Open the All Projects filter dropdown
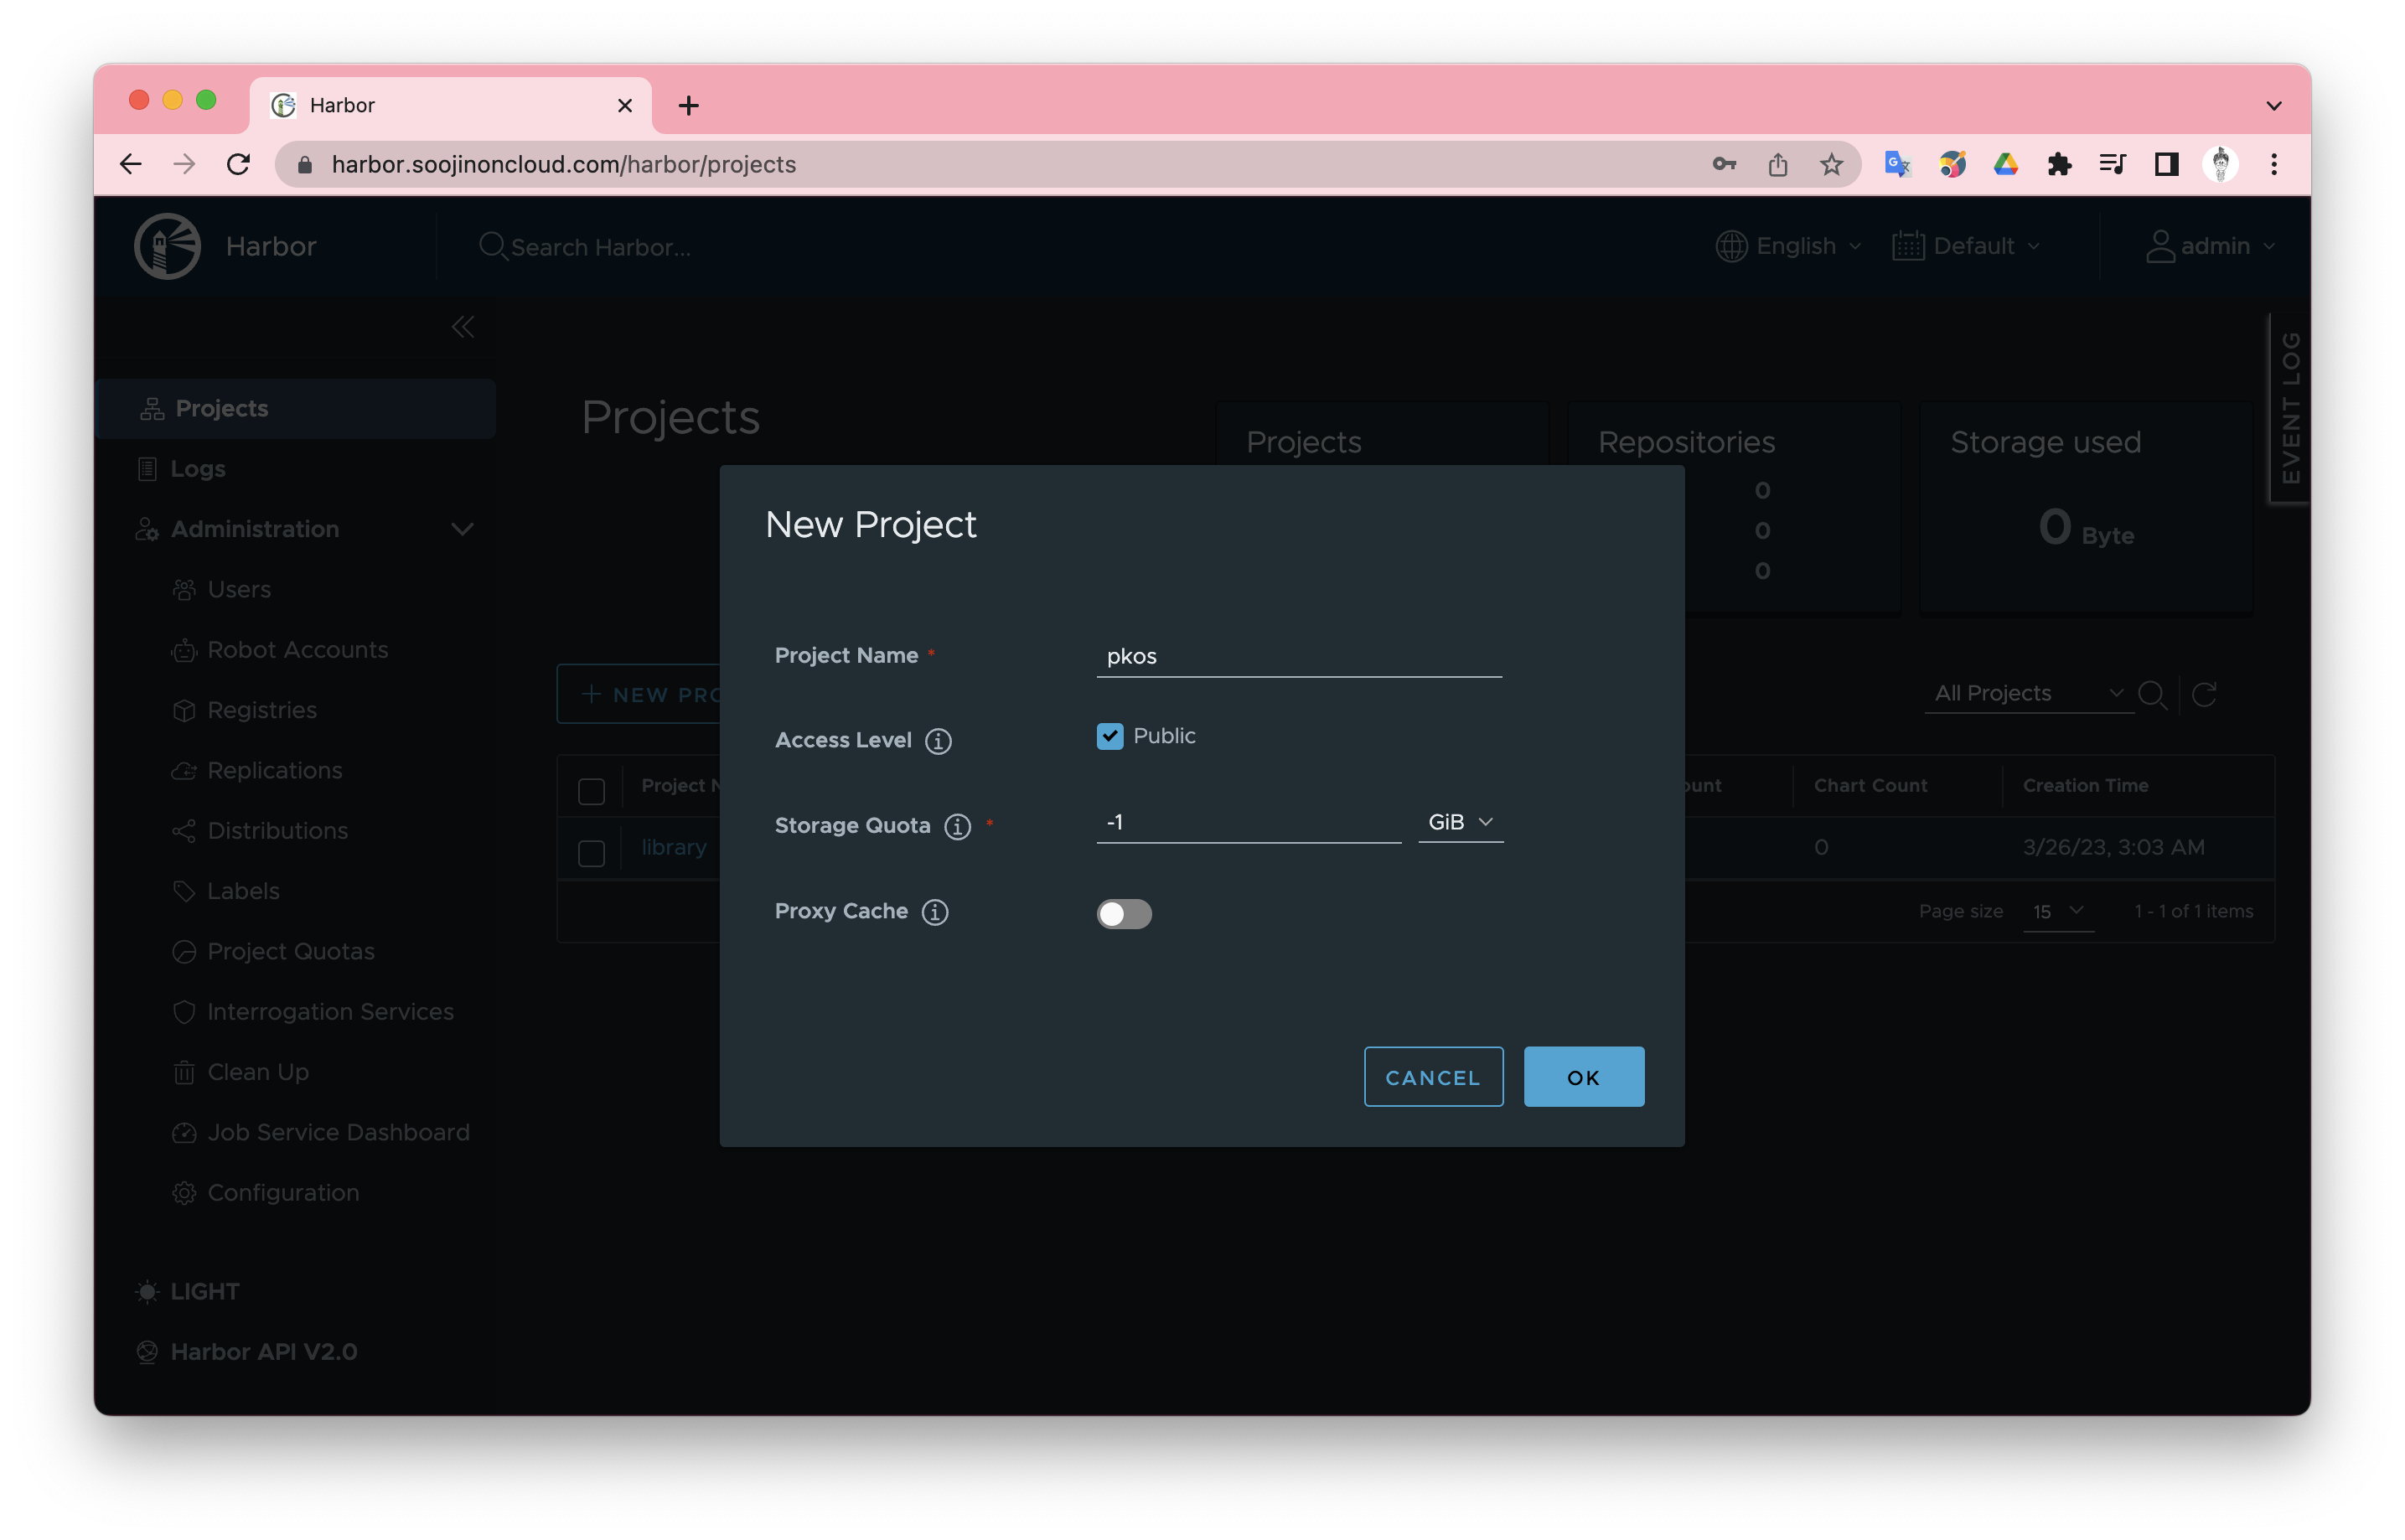The width and height of the screenshot is (2405, 1540). point(2027,693)
